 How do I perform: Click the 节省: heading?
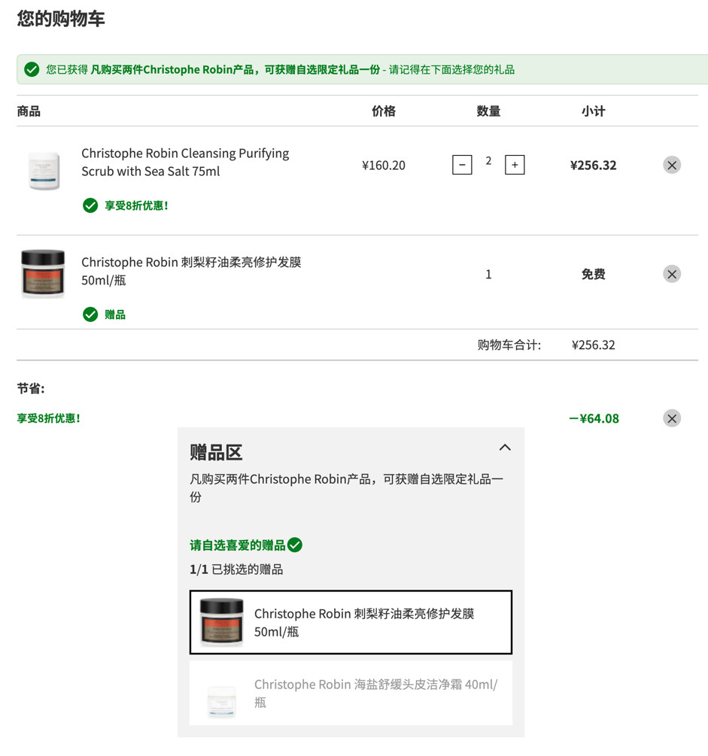pos(31,389)
